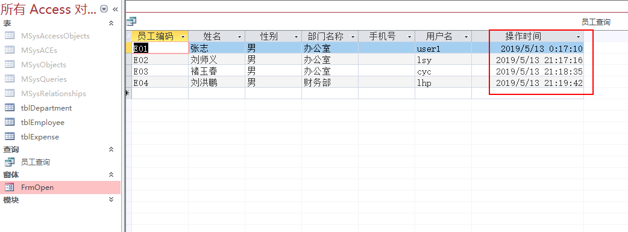Click the query tab icon above the datasheet
This screenshot has width=628, height=232.
(x=131, y=22)
